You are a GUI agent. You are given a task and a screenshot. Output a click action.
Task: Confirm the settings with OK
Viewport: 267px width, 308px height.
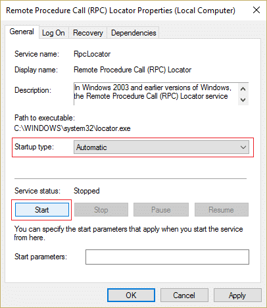131,295
